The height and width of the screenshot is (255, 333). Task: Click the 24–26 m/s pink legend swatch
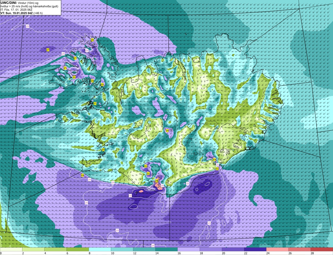tap(278, 249)
